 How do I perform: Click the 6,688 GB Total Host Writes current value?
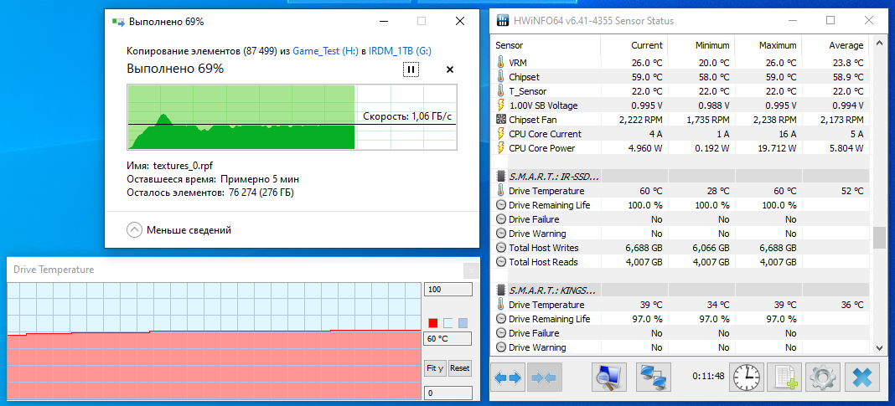pyautogui.click(x=644, y=248)
